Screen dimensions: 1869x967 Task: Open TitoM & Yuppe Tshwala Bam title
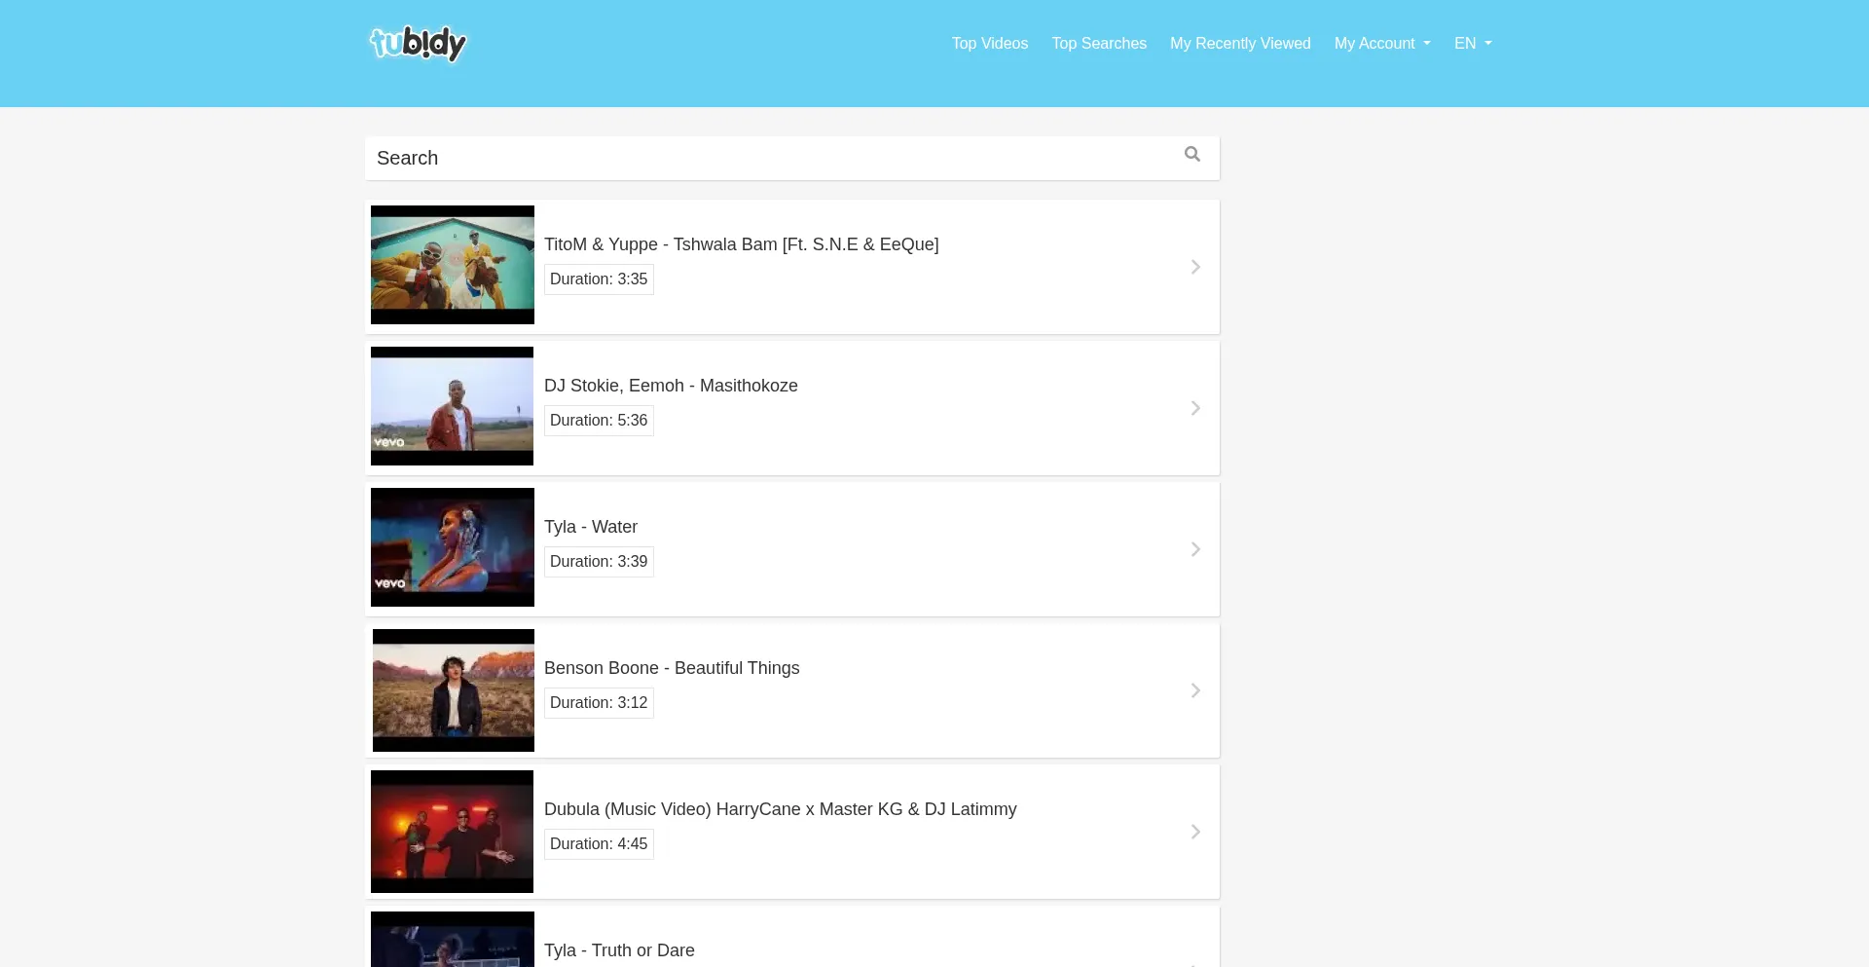(x=741, y=244)
